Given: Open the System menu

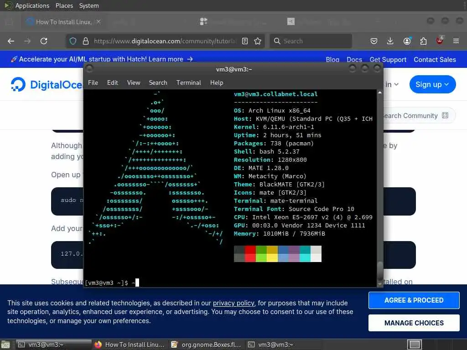Looking at the screenshot, I should (89, 5).
